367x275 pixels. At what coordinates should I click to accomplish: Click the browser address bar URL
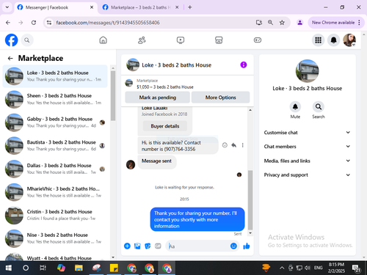tap(108, 23)
